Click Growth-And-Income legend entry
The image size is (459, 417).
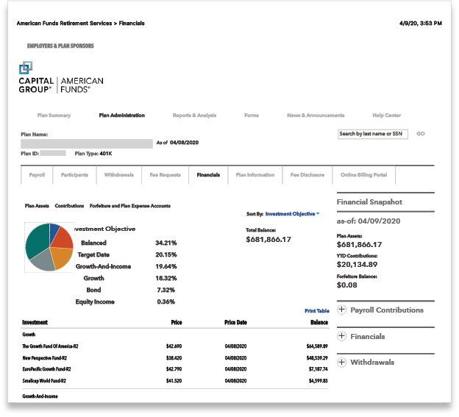[103, 266]
